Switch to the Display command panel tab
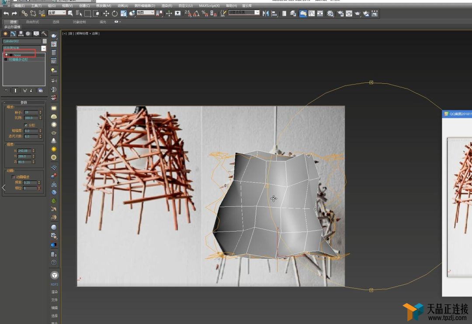This screenshot has height=324, width=472. [36, 34]
